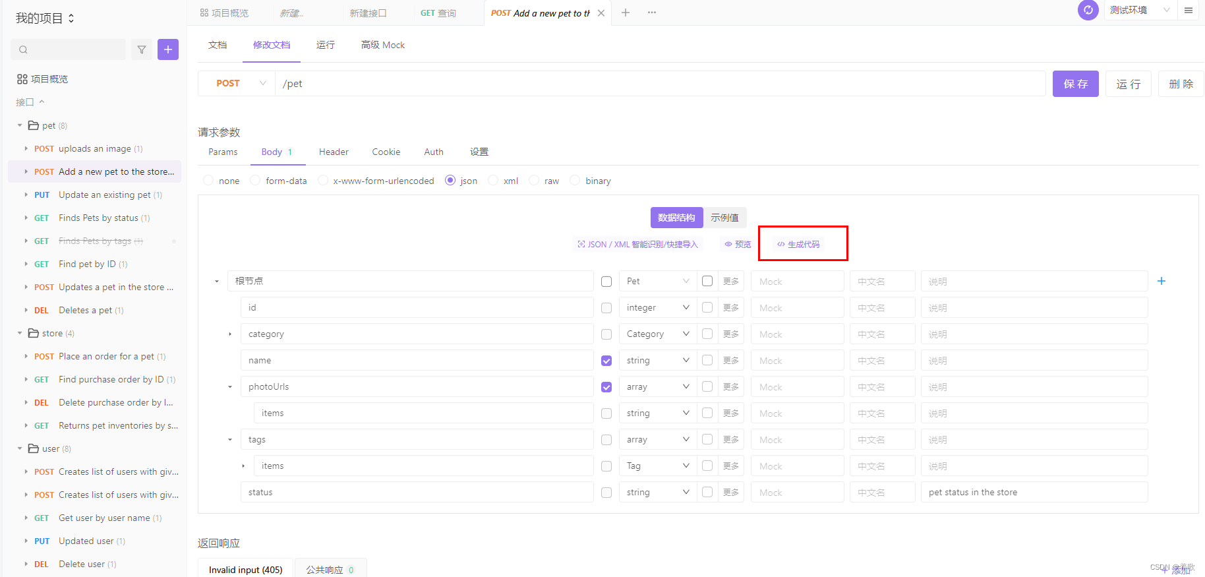Click the Mock field for status row
1205x577 pixels.
pyautogui.click(x=798, y=493)
